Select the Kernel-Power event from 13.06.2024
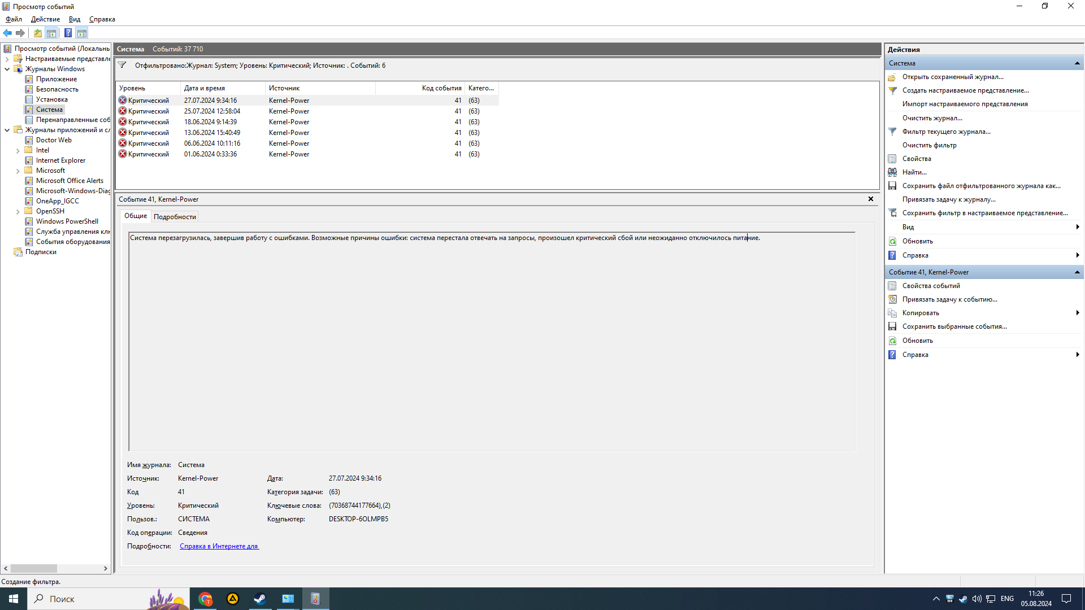The height and width of the screenshot is (610, 1085). click(211, 133)
